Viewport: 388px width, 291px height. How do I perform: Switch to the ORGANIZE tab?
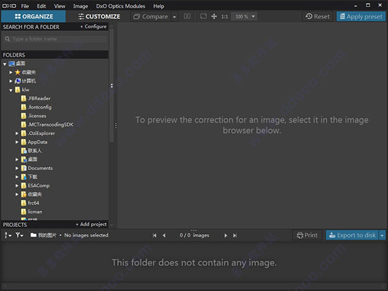coord(34,16)
